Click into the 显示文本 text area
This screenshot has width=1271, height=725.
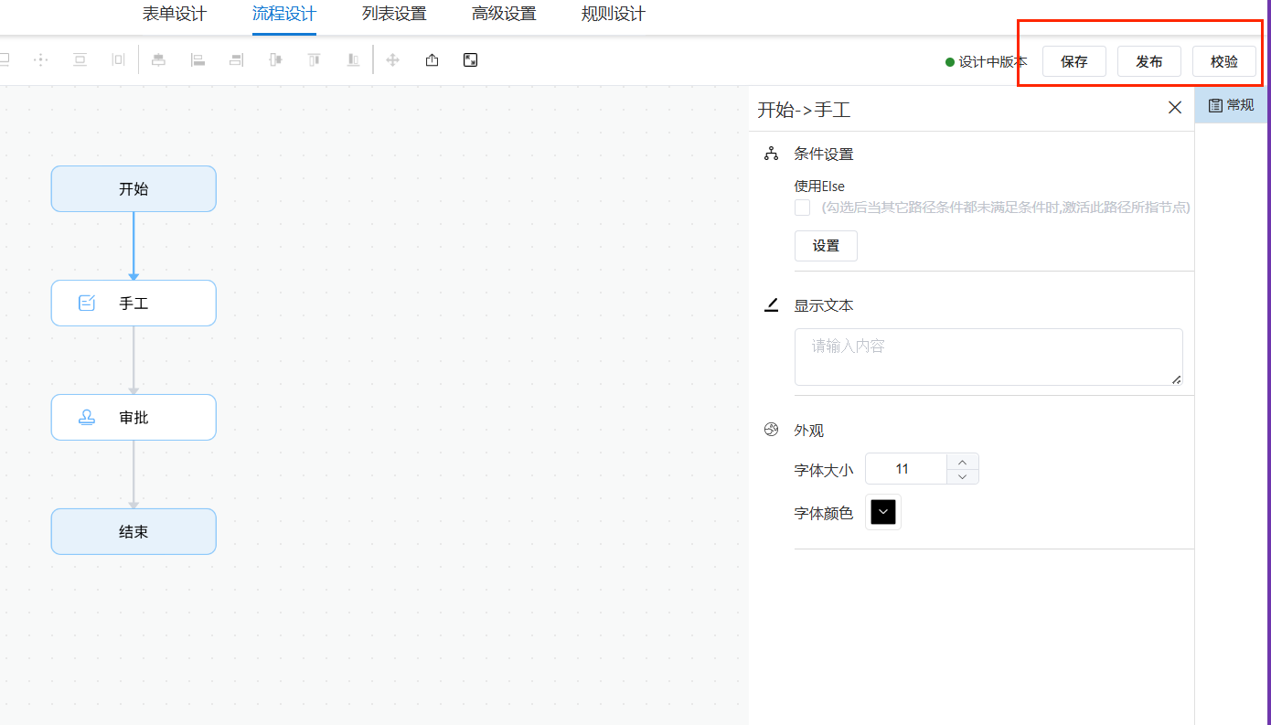point(988,357)
